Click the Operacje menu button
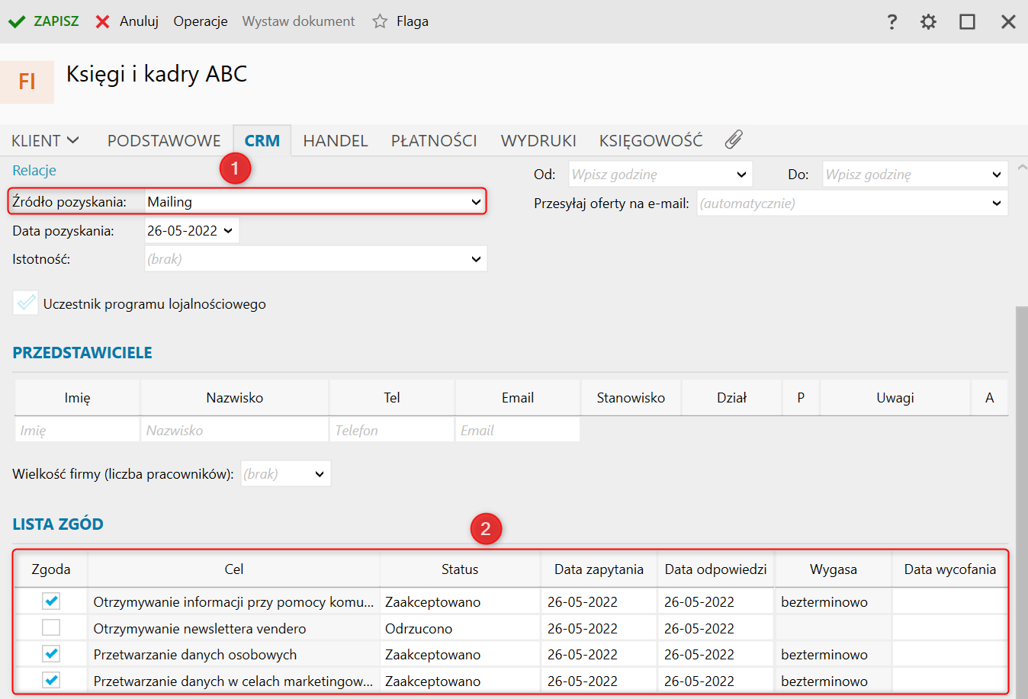Viewport: 1028px width, 699px height. [200, 21]
